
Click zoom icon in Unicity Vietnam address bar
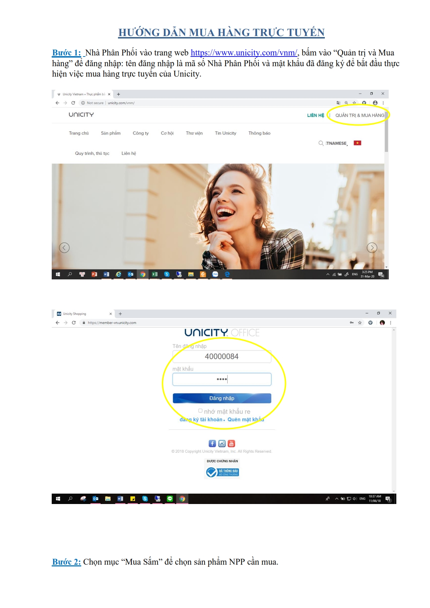(x=346, y=103)
